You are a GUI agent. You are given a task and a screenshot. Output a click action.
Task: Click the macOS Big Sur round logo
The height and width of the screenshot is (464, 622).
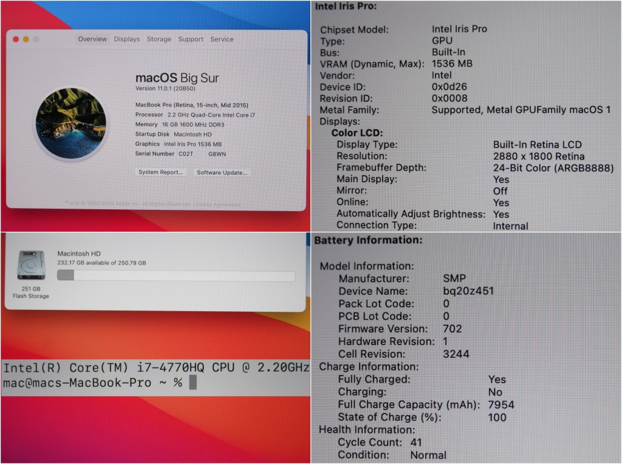(70, 123)
